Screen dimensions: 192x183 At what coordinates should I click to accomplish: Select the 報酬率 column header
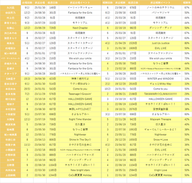(x=187, y=3)
